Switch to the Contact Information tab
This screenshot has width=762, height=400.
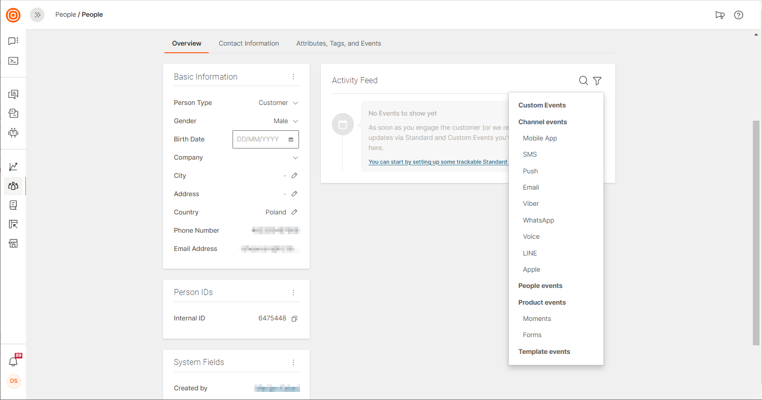click(x=249, y=44)
